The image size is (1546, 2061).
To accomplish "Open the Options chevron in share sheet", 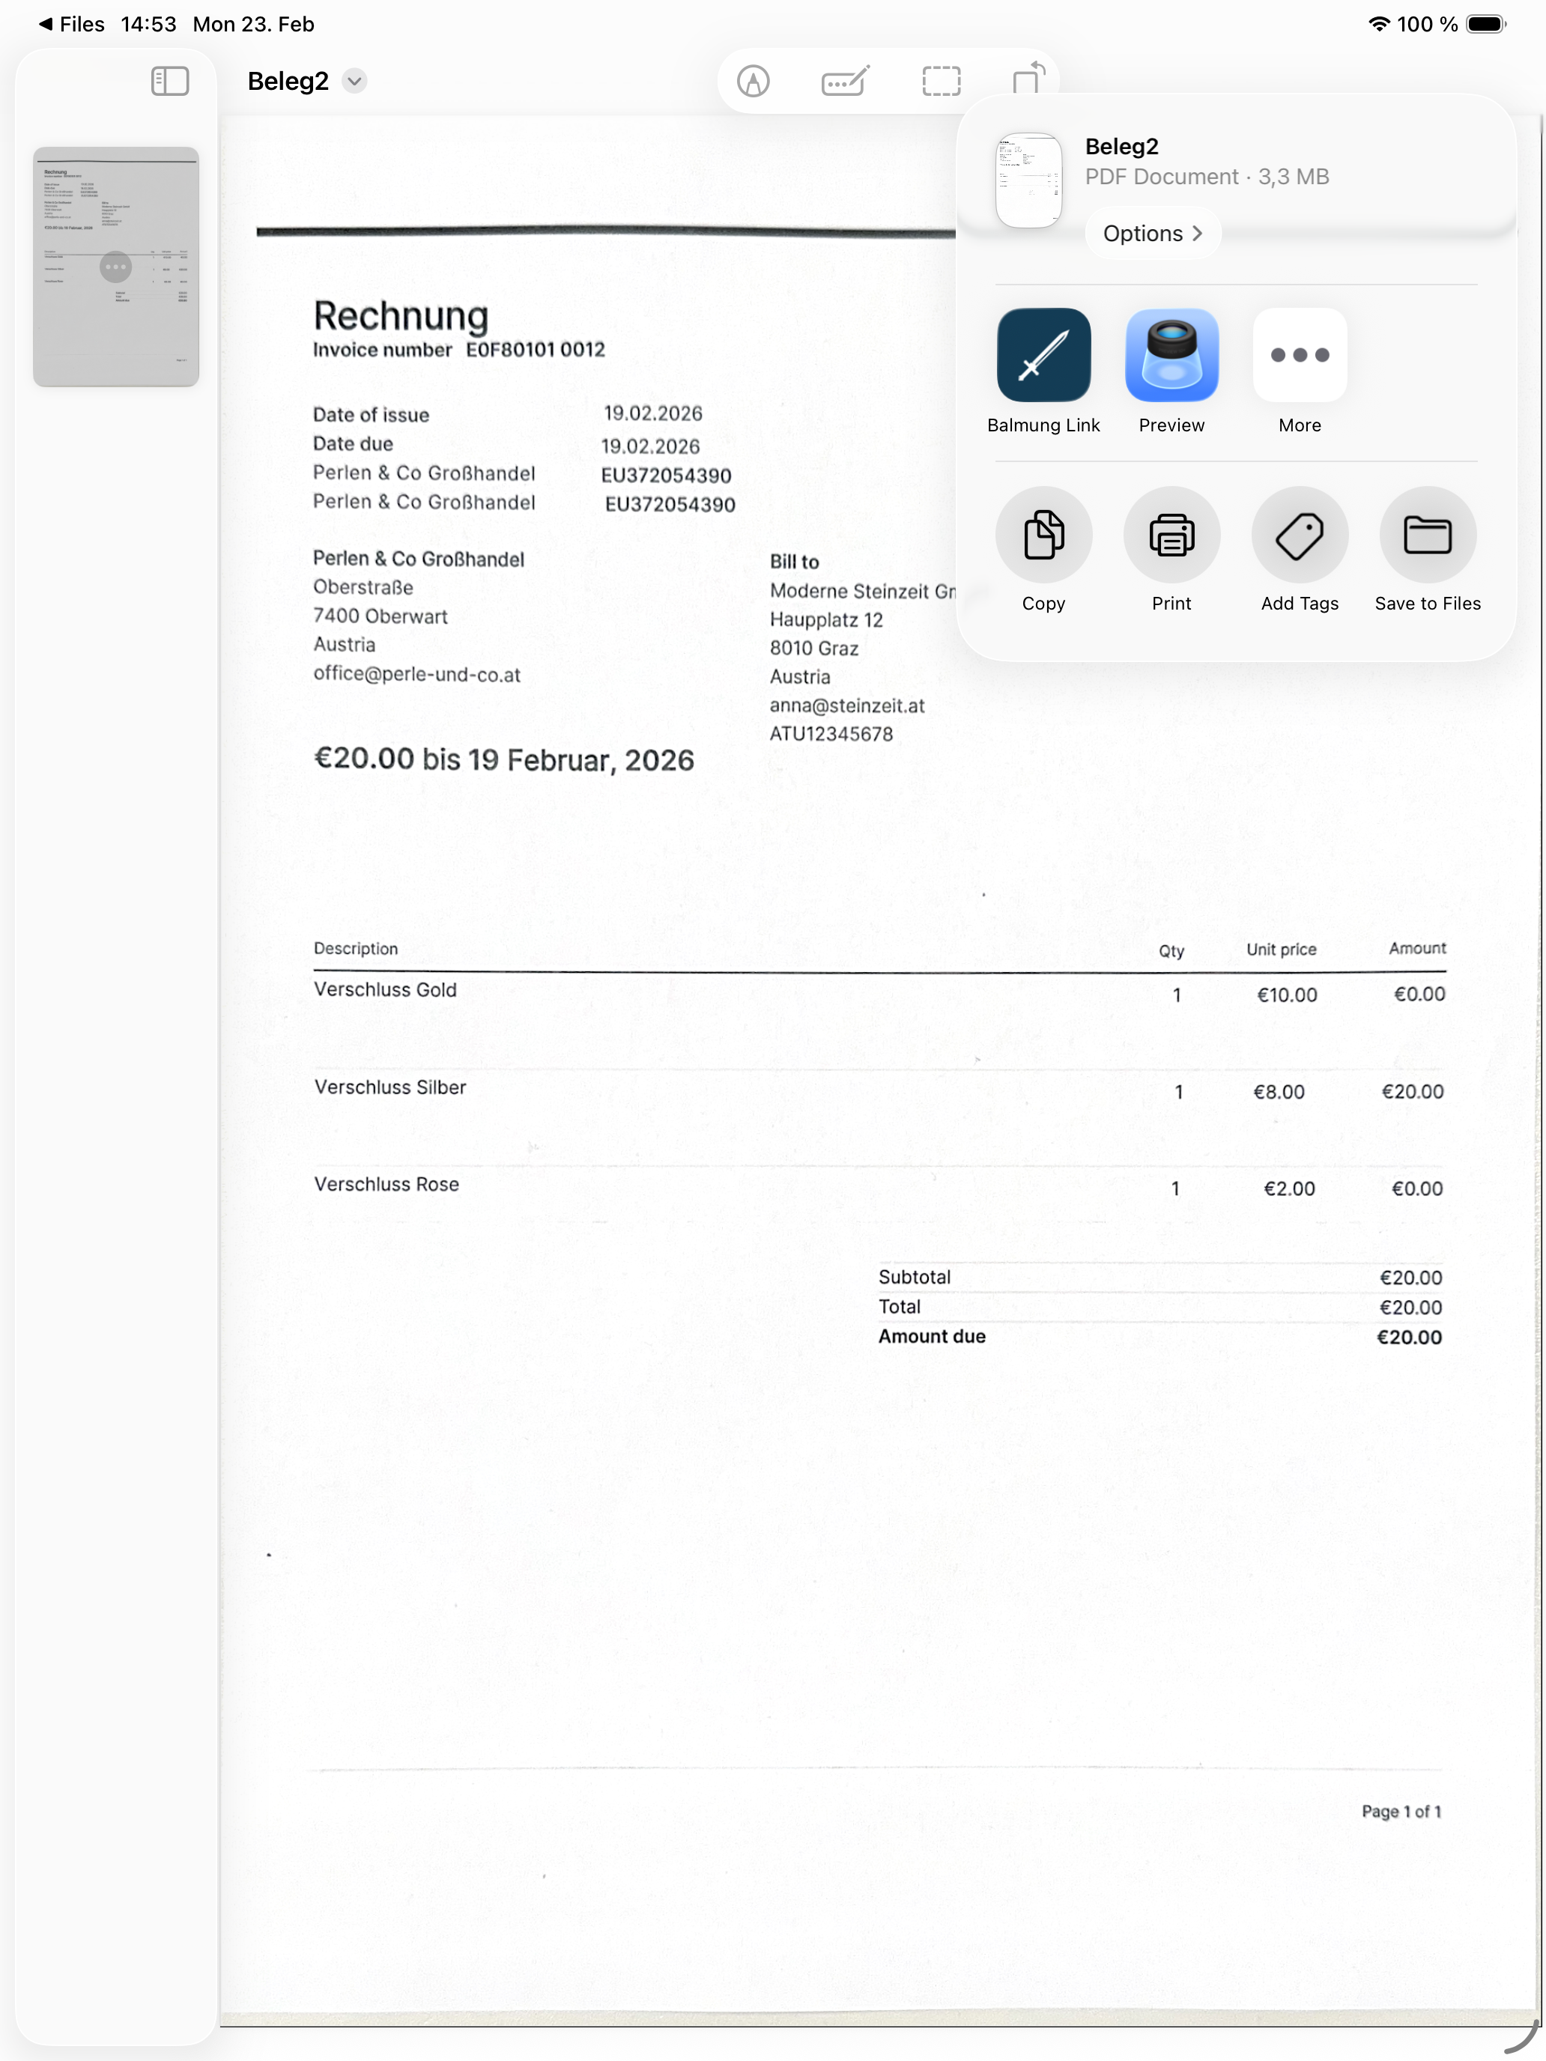I will coord(1153,234).
